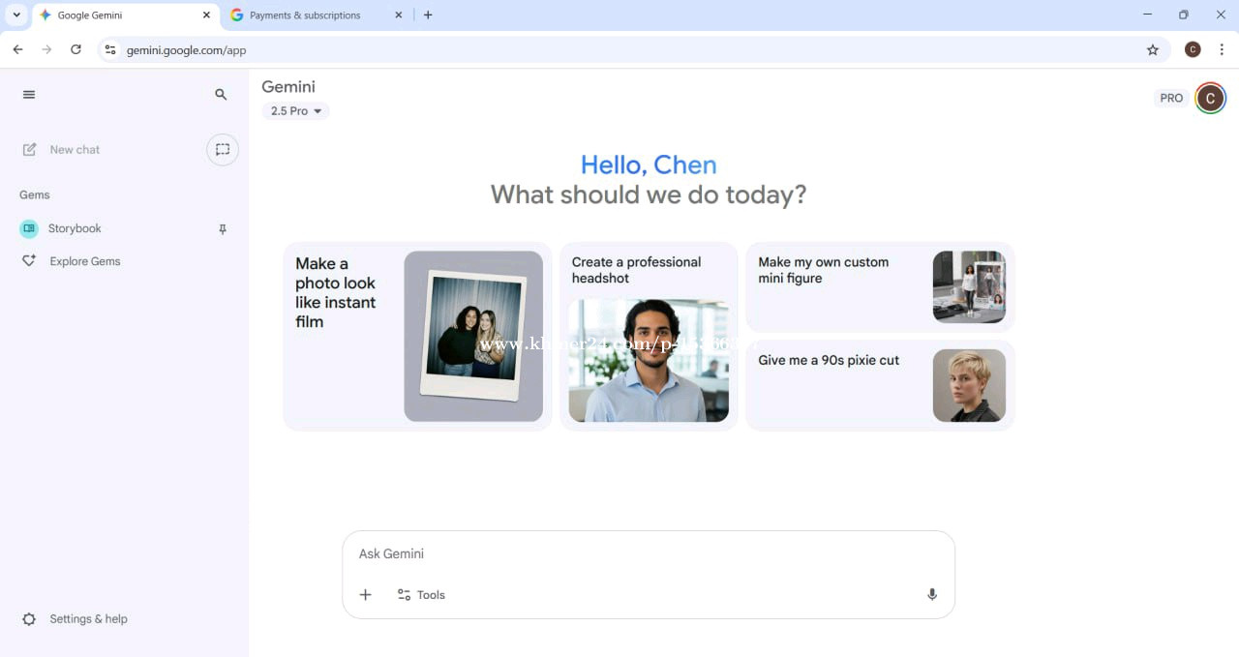Expand the 2.5 Pro model selector
Screen dimensions: 1239x657
295,111
